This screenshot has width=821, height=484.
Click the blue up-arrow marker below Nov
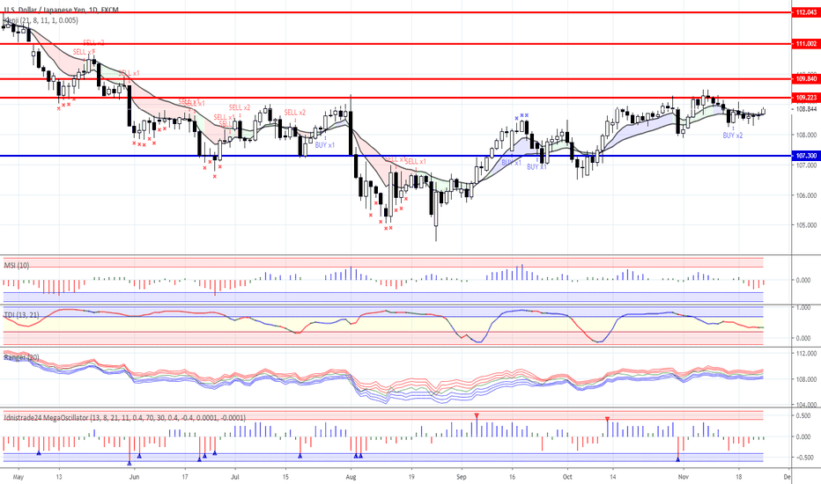(x=678, y=457)
